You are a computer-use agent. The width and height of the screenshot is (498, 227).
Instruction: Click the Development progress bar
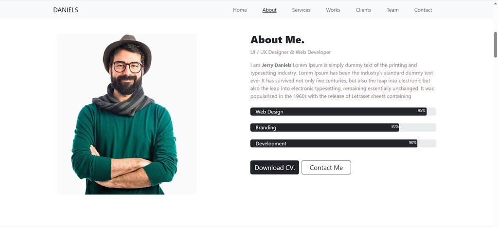(343, 143)
